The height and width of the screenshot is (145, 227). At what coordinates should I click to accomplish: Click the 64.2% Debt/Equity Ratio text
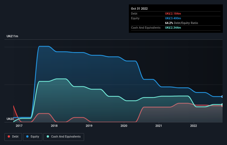(181, 23)
